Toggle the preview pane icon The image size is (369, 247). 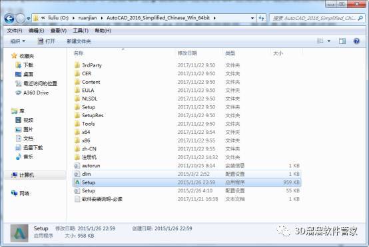click(342, 41)
